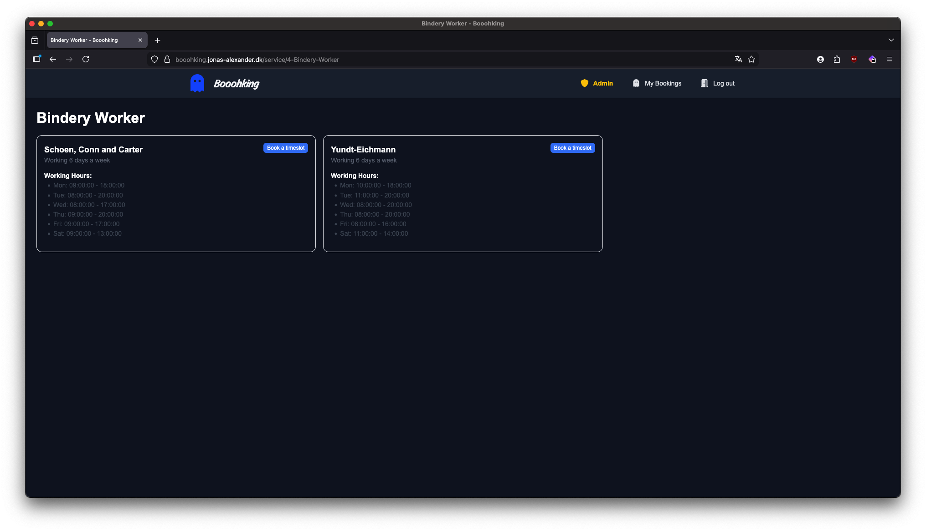The height and width of the screenshot is (531, 926).
Task: Bookmark page with the star icon
Action: [751, 59]
